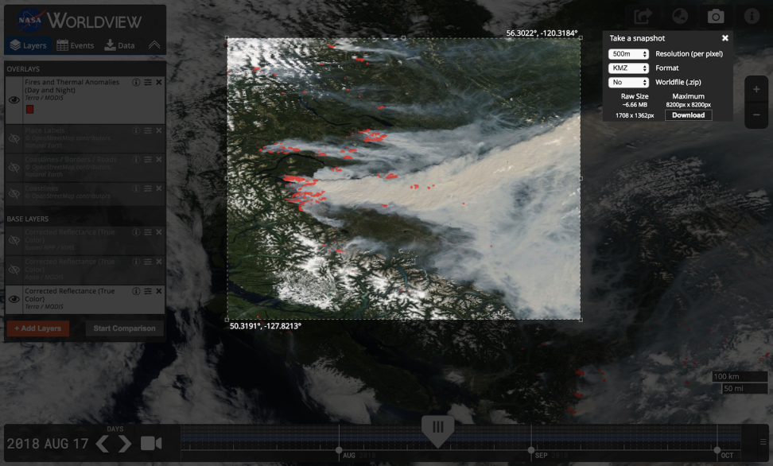Open the Layers tab
This screenshot has height=466, width=773.
tap(28, 45)
